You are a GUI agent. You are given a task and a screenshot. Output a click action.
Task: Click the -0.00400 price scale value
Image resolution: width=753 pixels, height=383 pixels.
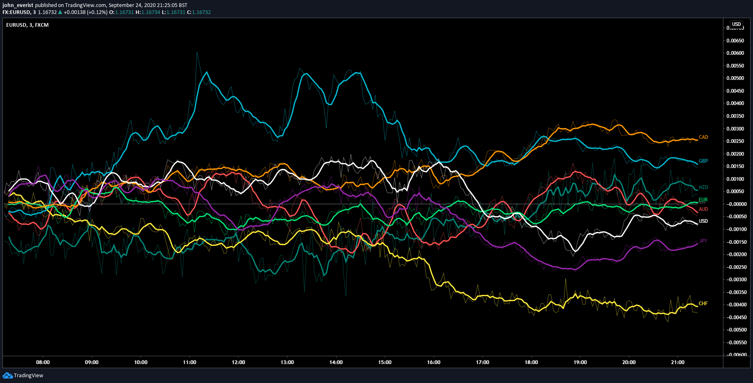point(736,305)
